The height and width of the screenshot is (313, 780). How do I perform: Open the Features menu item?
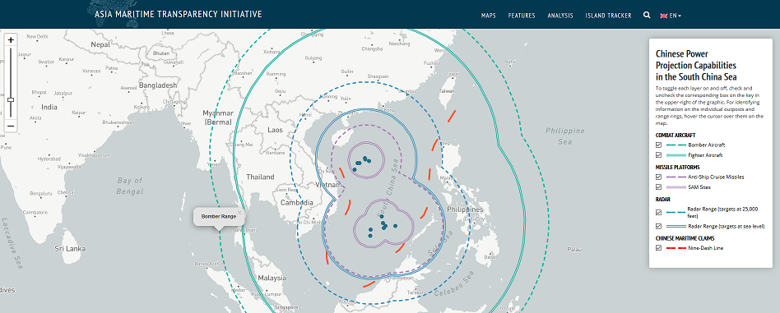coord(522,16)
